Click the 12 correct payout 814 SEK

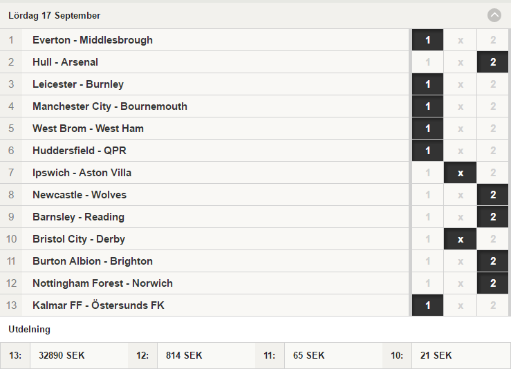coord(184,355)
